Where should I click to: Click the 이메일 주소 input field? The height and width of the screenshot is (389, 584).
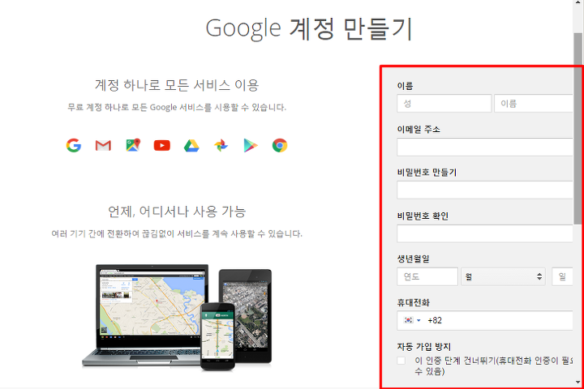click(485, 147)
